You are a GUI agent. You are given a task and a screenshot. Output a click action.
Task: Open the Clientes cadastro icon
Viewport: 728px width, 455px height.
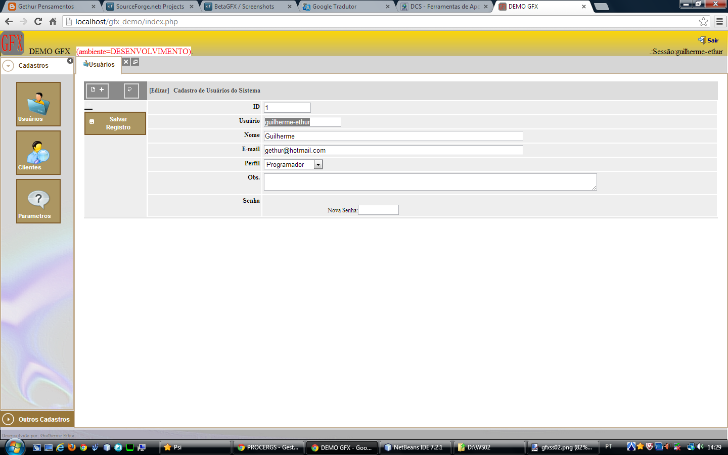tap(38, 152)
